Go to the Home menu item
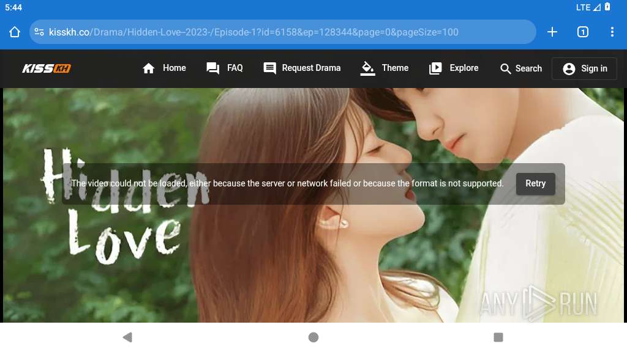627x352 pixels. (x=164, y=68)
